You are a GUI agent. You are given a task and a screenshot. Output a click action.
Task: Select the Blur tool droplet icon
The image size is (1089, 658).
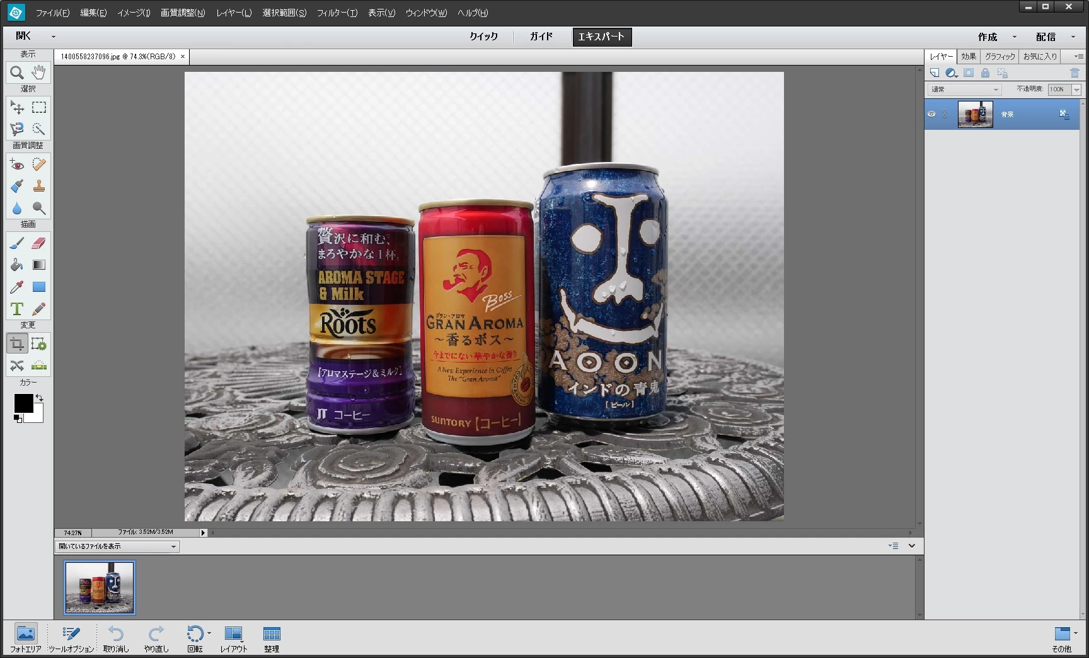[17, 208]
